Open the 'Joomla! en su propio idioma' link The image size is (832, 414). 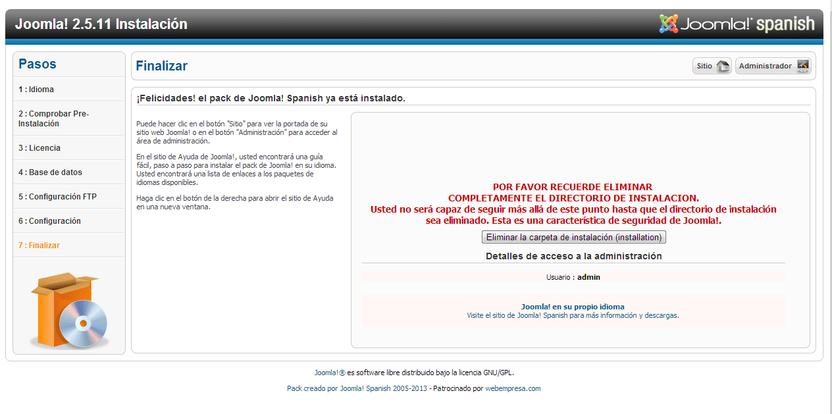click(x=573, y=307)
